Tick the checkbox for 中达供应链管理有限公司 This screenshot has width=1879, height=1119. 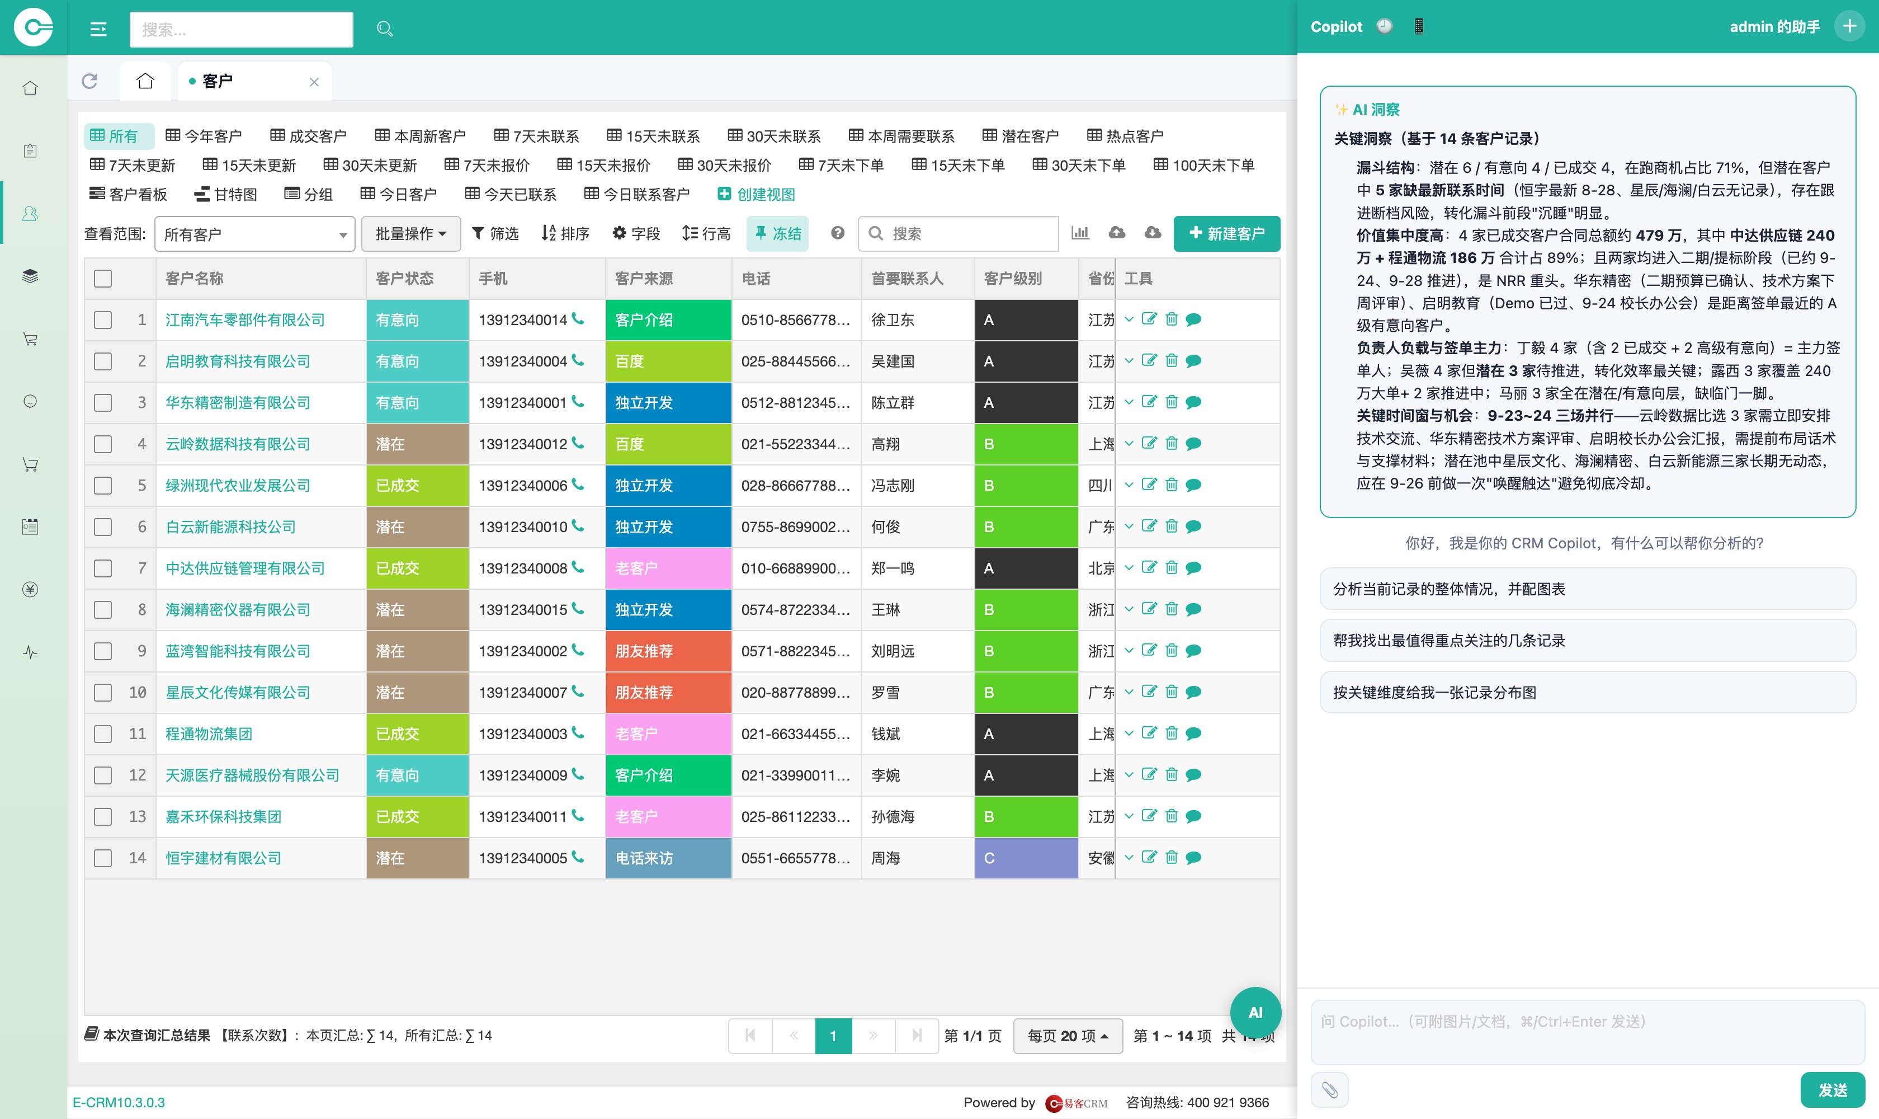[x=103, y=568]
